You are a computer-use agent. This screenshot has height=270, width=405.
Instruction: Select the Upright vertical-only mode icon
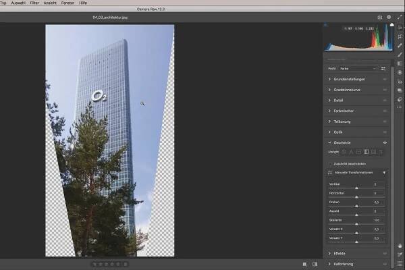pyautogui.click(x=366, y=152)
